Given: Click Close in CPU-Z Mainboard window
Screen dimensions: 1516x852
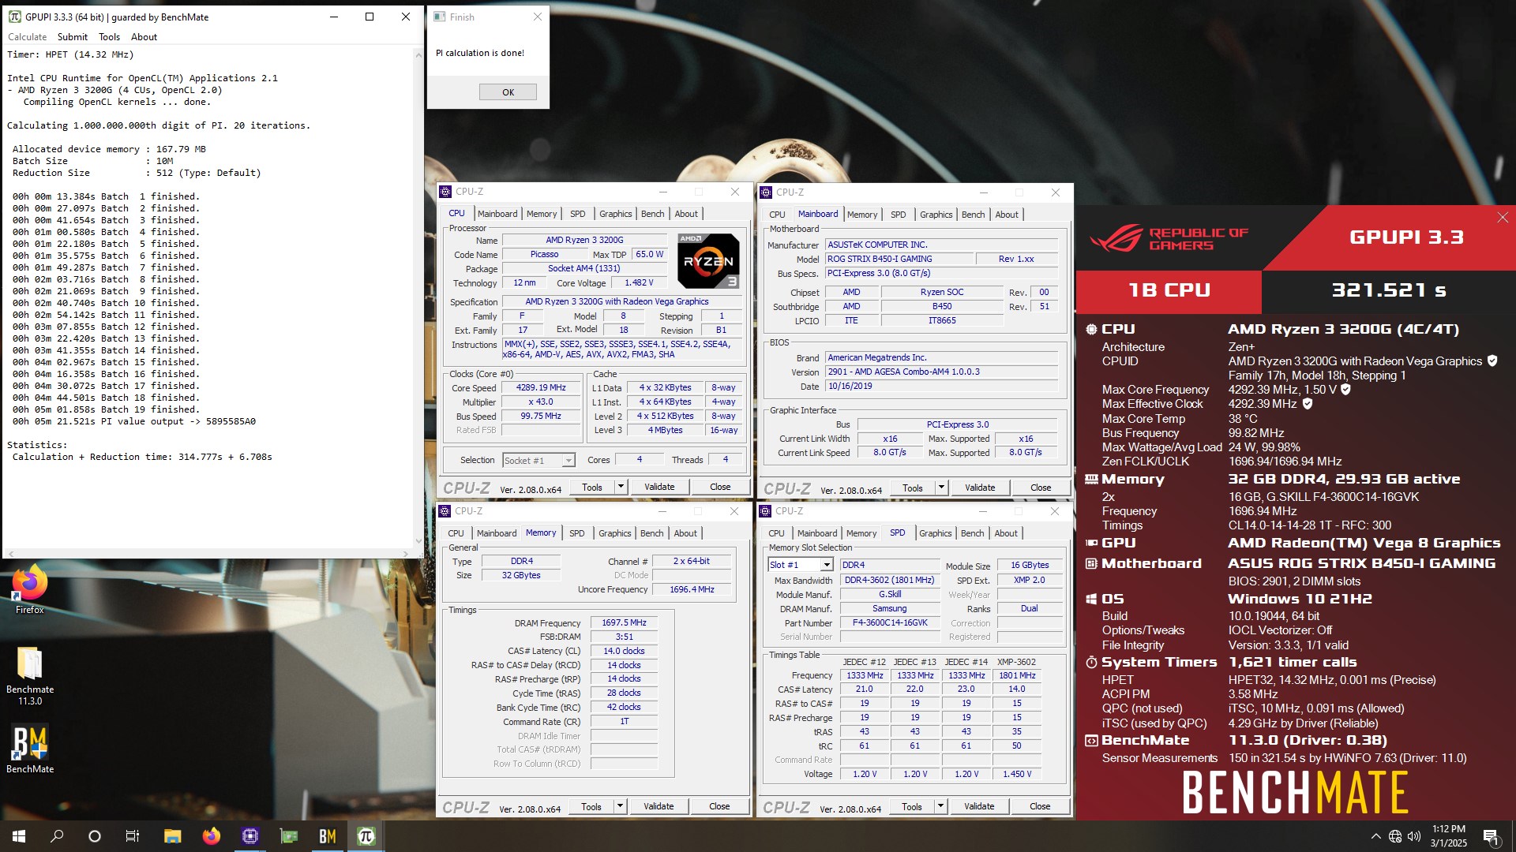Looking at the screenshot, I should pyautogui.click(x=1041, y=488).
